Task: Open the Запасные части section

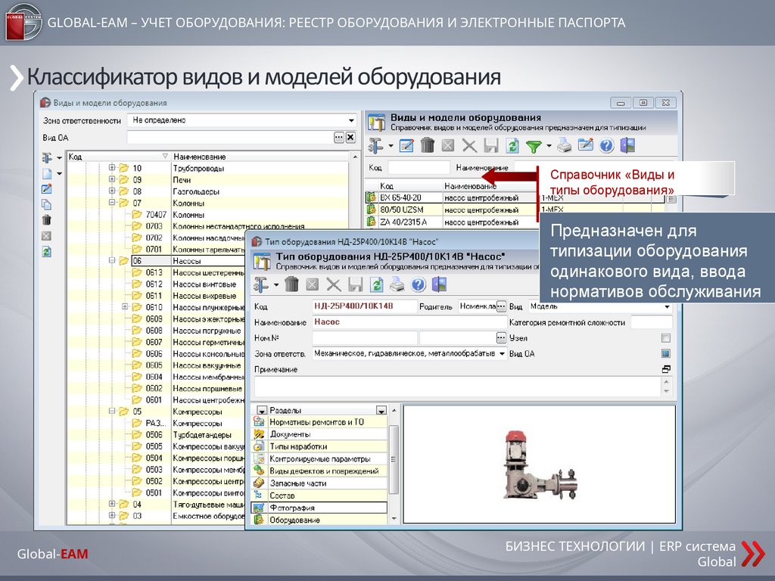Action: (x=319, y=483)
